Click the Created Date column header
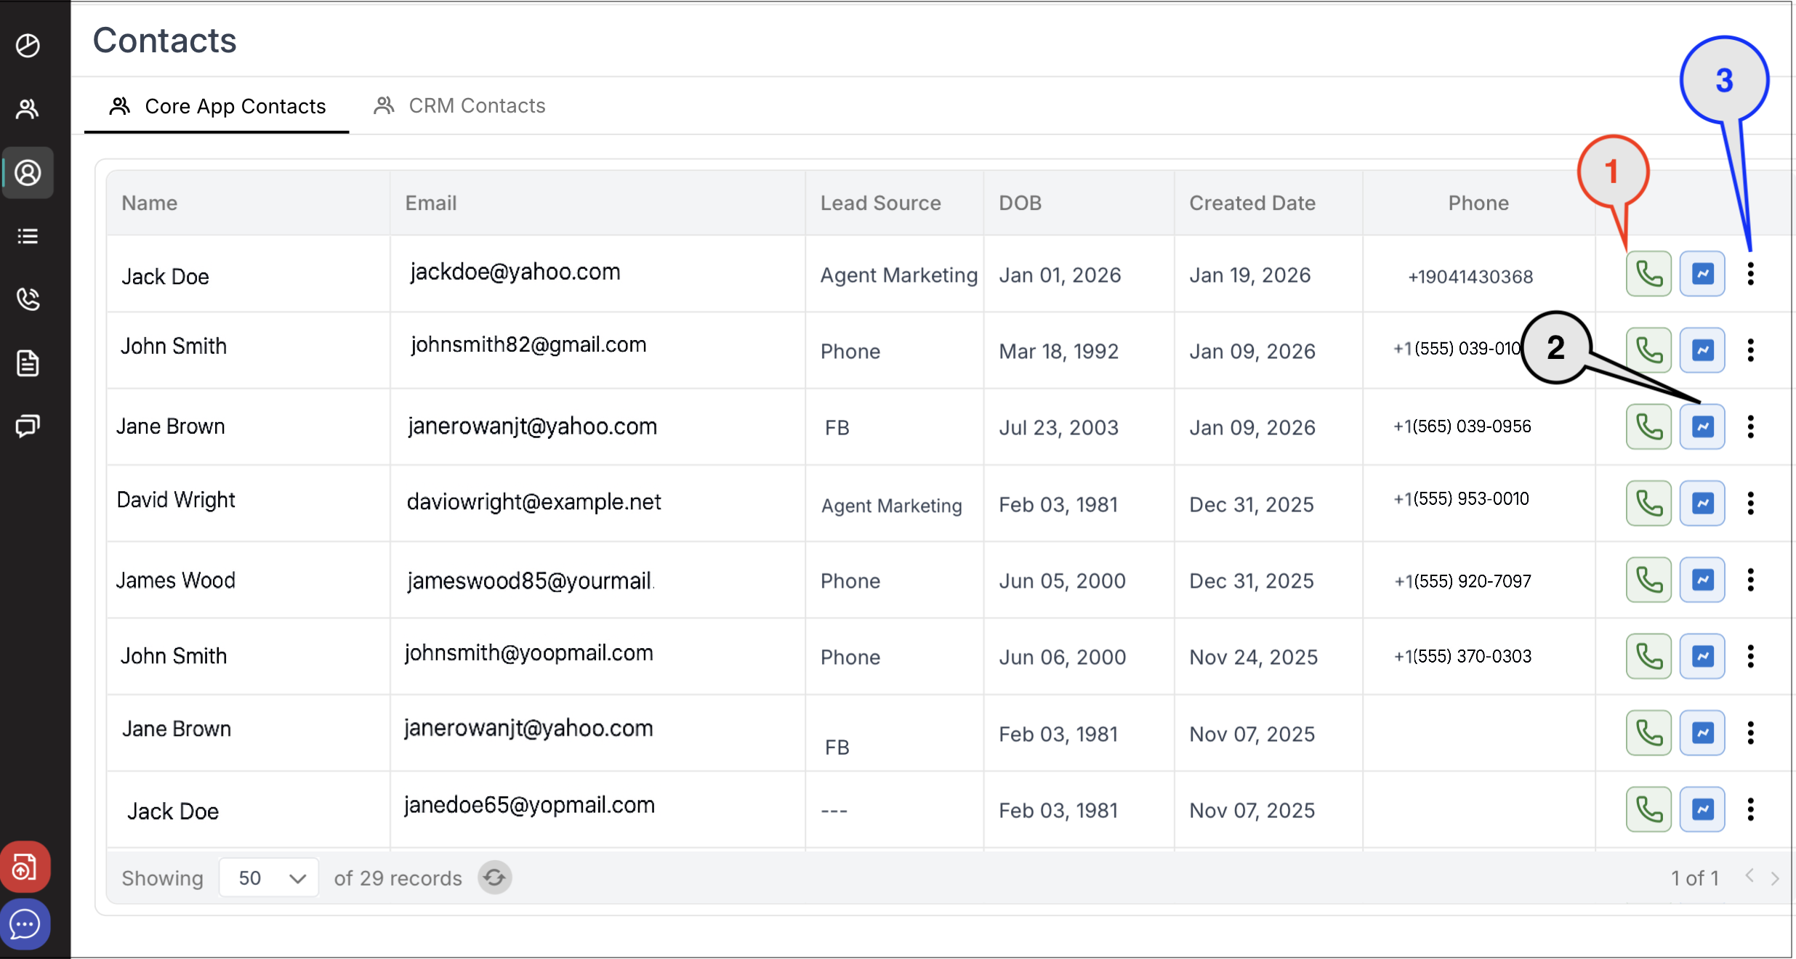 (1252, 203)
